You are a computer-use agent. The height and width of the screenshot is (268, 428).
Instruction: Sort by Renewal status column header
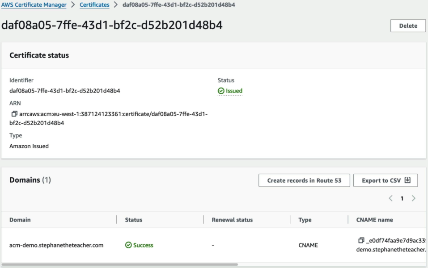click(x=232, y=220)
